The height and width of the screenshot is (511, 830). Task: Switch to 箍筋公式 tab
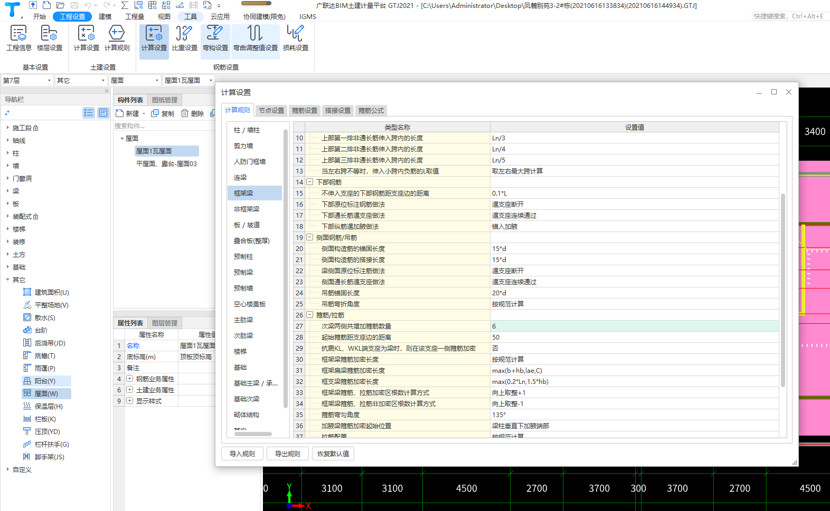click(371, 110)
